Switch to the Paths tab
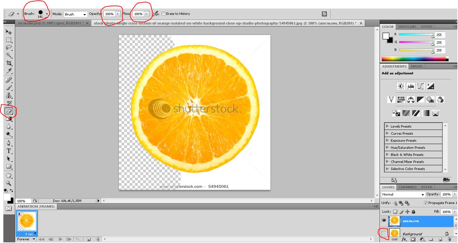Screen dimensions: 458x243 click(x=427, y=187)
